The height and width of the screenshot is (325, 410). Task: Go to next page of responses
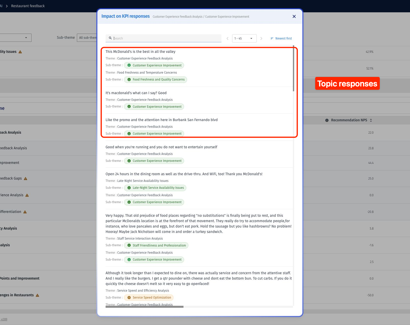[x=261, y=38]
